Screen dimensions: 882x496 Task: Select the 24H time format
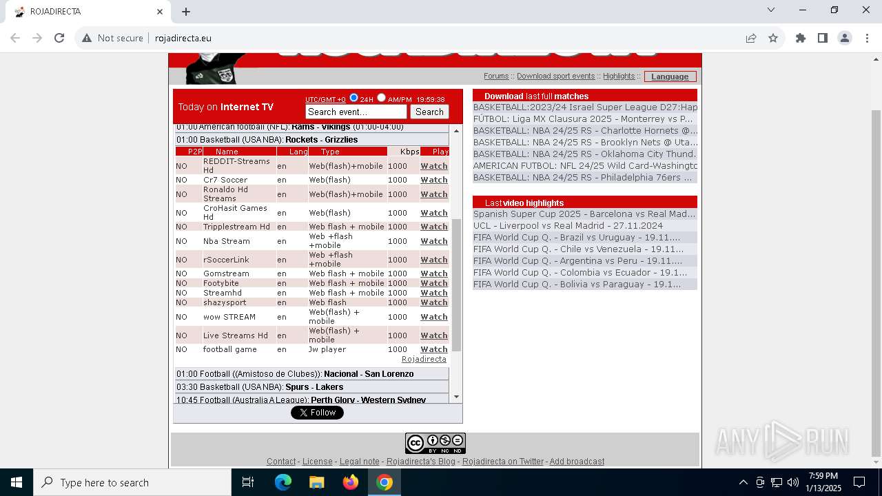tap(354, 98)
